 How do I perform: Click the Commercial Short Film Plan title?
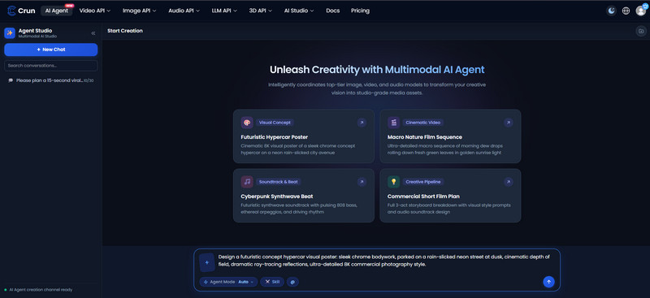(x=423, y=197)
